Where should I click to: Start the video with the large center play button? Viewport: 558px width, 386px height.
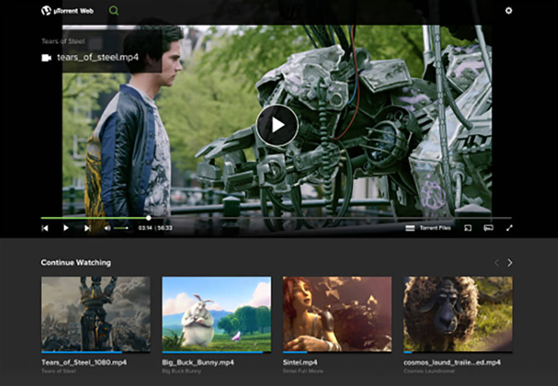click(x=277, y=125)
